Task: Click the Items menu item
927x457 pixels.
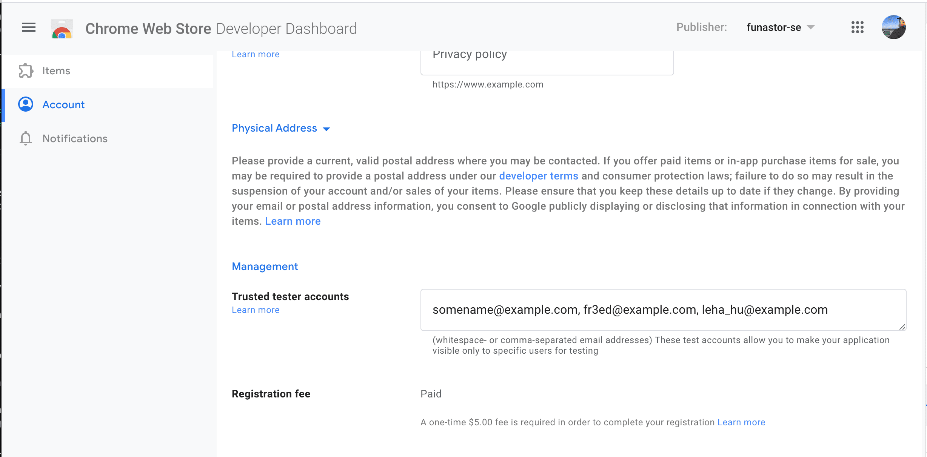Action: pyautogui.click(x=56, y=70)
